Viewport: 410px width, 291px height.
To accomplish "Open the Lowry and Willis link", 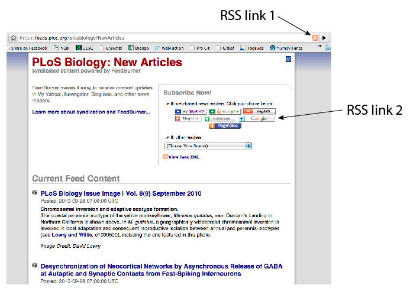I will (72, 235).
